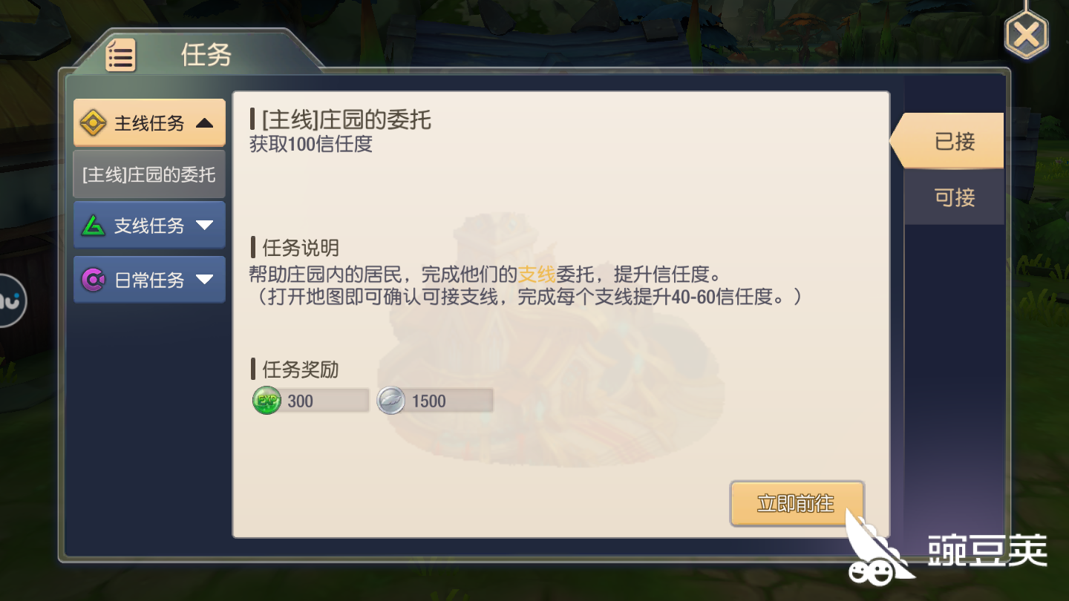This screenshot has height=601, width=1069.
Task: Expand the 日常任务 category arrow
Action: point(204,280)
